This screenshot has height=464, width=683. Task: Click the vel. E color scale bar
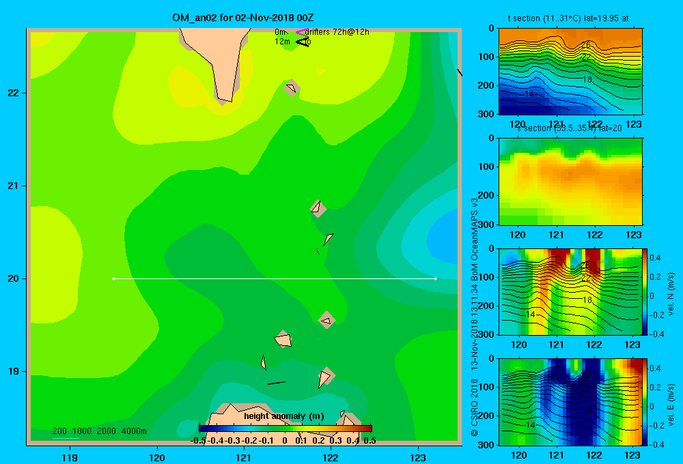(x=645, y=402)
